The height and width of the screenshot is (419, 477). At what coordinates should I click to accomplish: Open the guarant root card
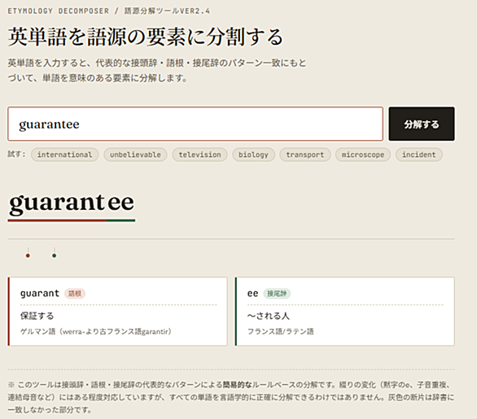(117, 312)
